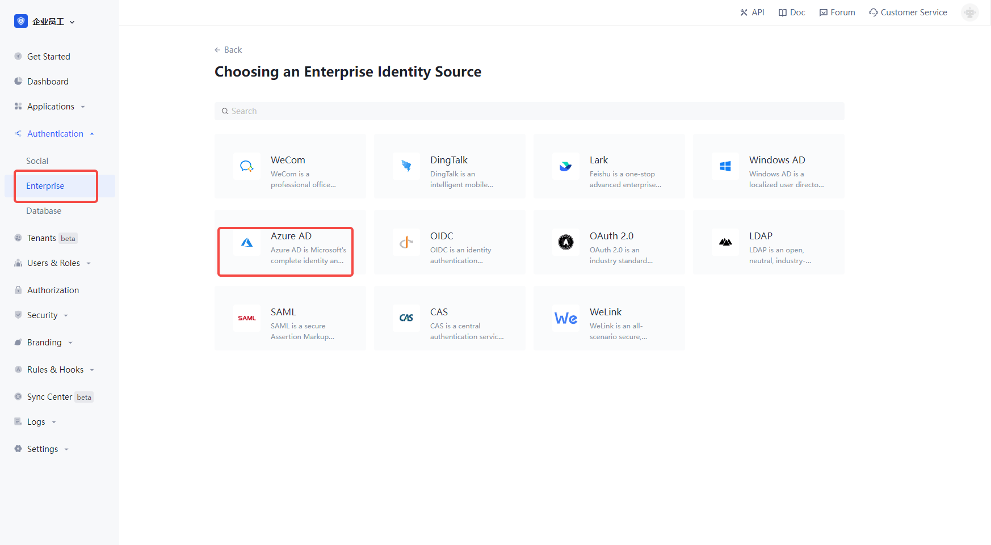Select the DingTalk bird icon
Viewport: 991px width, 545px height.
coord(406,166)
